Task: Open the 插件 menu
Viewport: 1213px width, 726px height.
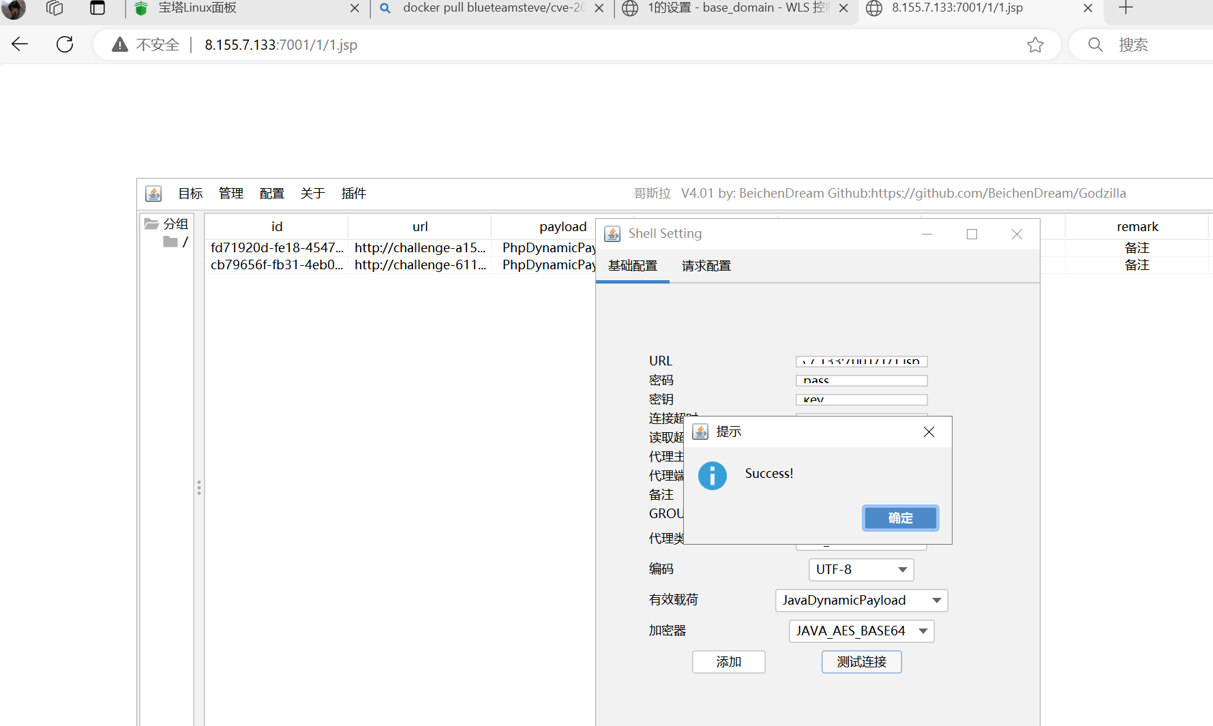Action: (354, 194)
